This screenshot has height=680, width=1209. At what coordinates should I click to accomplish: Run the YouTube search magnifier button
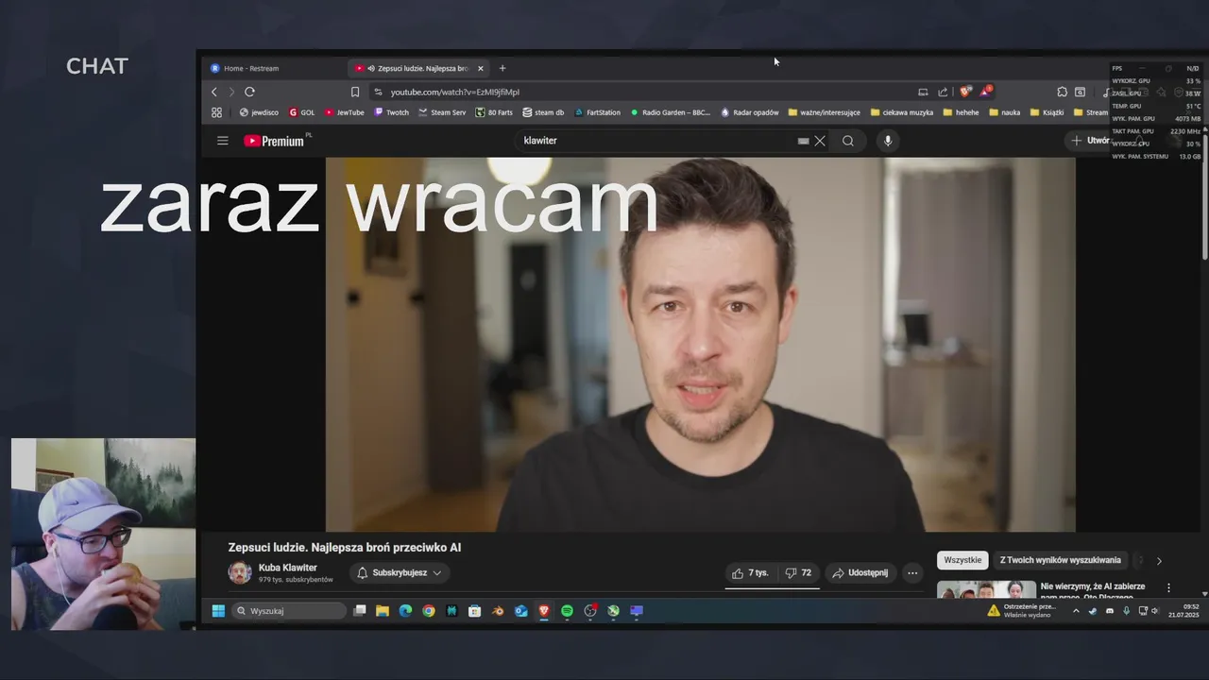[x=848, y=141]
